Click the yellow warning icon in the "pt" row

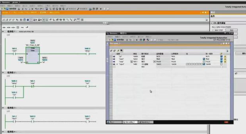pos(225,56)
